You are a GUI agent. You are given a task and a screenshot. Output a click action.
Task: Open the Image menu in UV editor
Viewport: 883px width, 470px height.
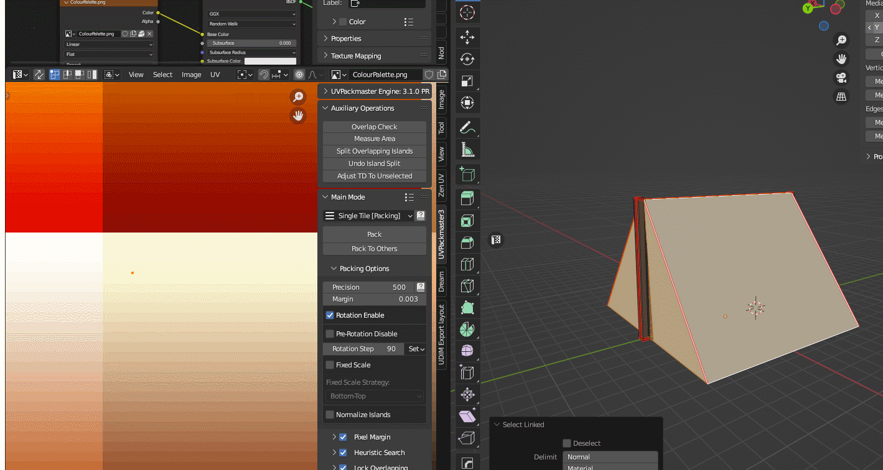click(191, 75)
